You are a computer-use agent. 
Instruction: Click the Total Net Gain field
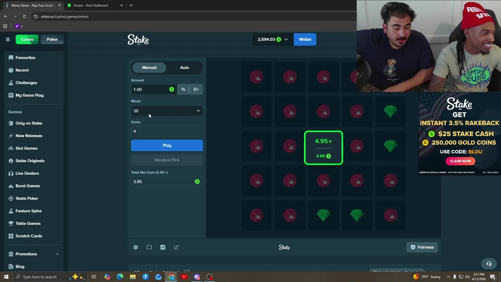[167, 181]
